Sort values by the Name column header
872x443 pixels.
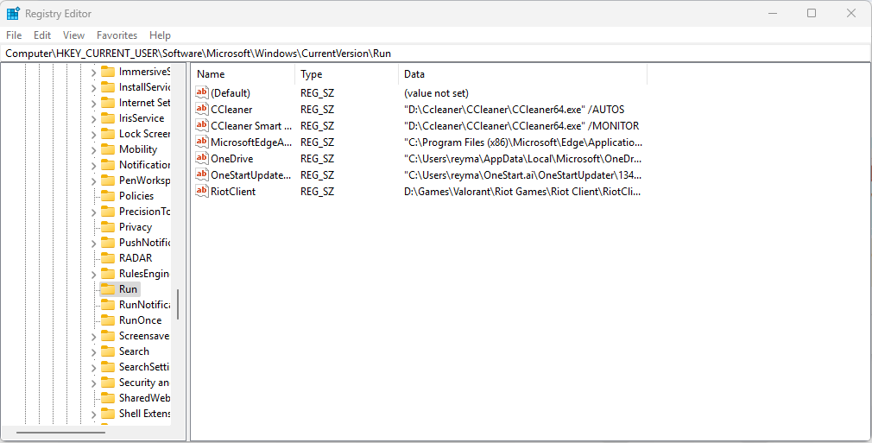[243, 74]
